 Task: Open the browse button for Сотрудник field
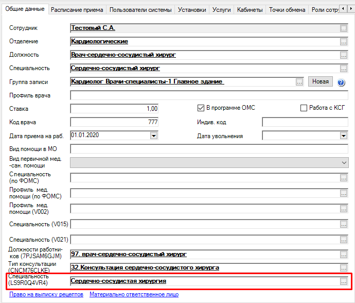[x=344, y=28]
